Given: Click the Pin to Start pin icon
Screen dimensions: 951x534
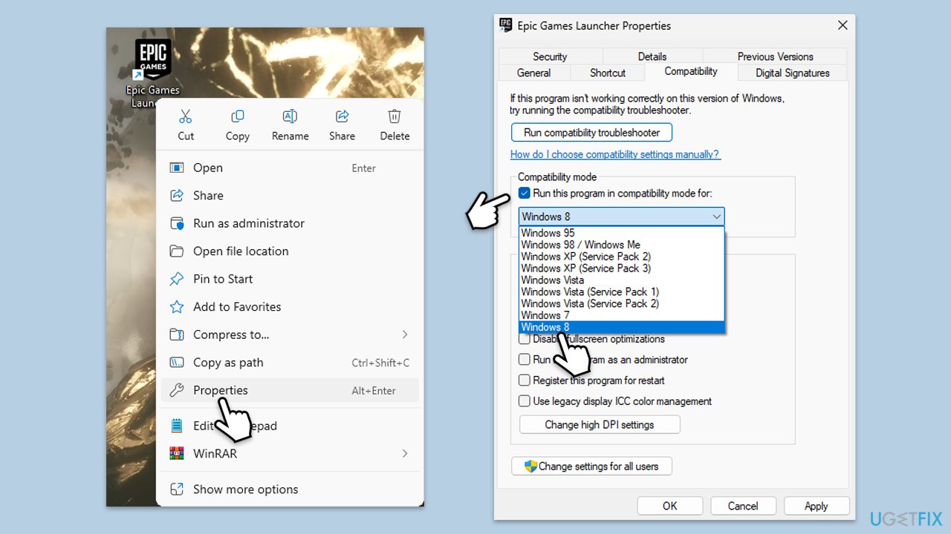Looking at the screenshot, I should pyautogui.click(x=177, y=279).
